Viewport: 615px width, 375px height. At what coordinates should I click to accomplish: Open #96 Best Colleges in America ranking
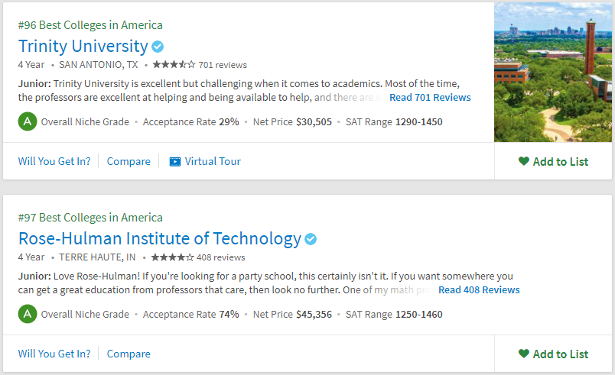pos(90,25)
